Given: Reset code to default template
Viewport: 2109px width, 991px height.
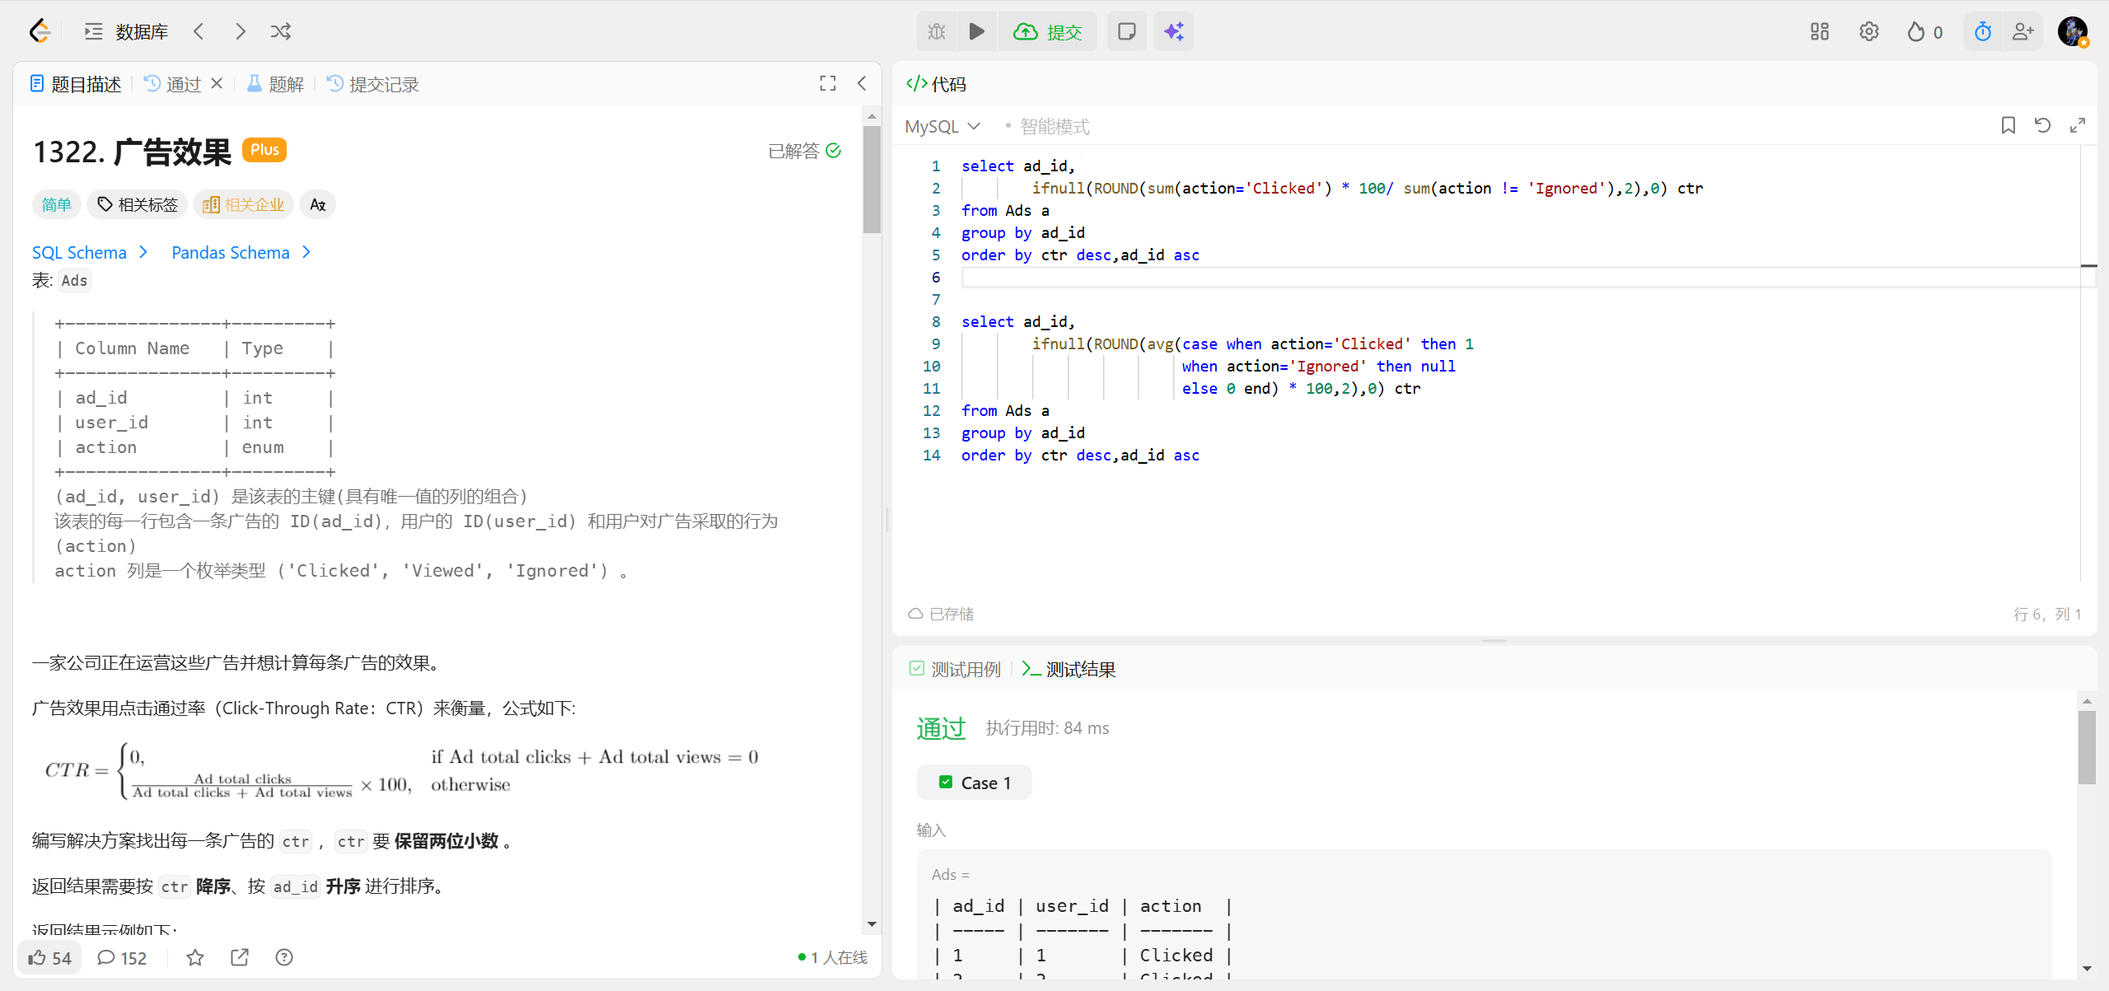Looking at the screenshot, I should coord(2042,125).
